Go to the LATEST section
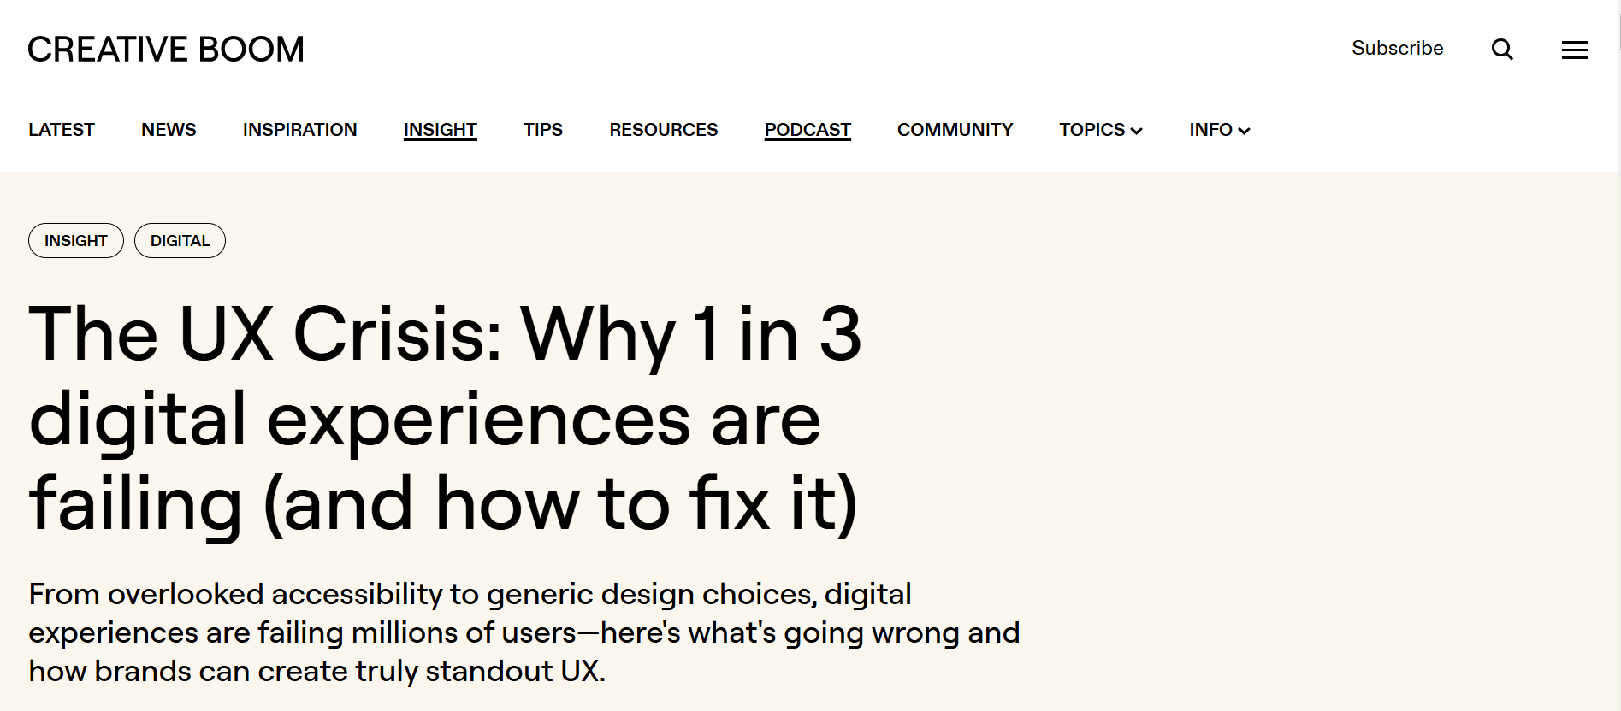This screenshot has width=1621, height=711. tap(62, 130)
